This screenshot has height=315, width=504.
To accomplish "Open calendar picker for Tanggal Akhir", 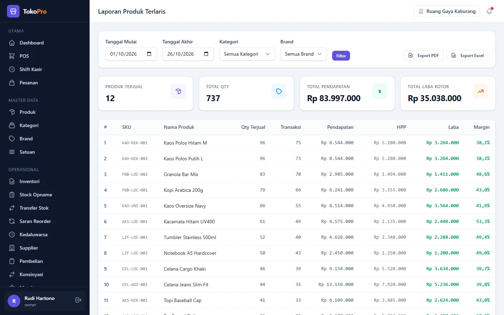I will coord(206,54).
